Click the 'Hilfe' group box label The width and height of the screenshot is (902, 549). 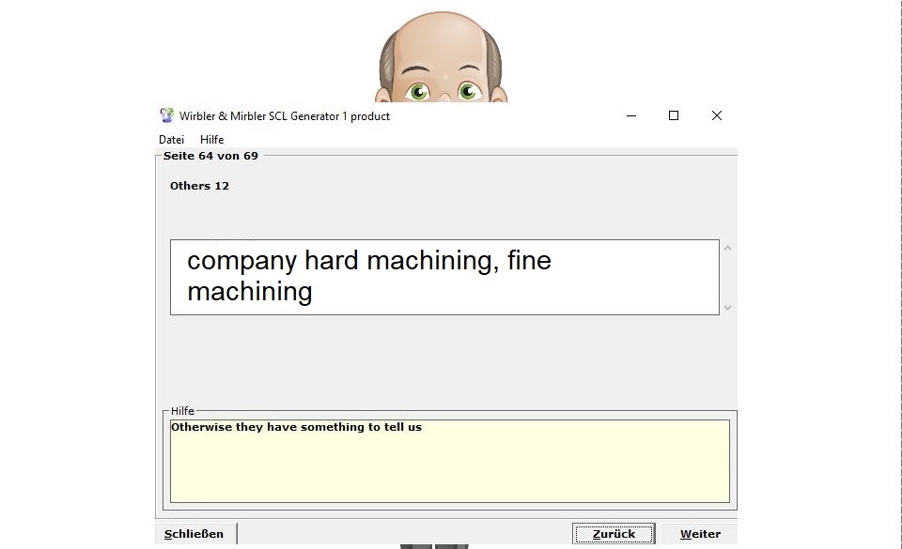point(182,411)
